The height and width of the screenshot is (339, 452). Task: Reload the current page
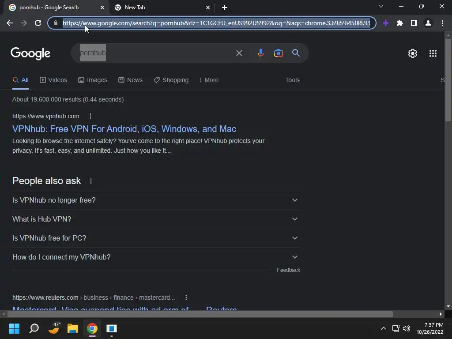38,23
